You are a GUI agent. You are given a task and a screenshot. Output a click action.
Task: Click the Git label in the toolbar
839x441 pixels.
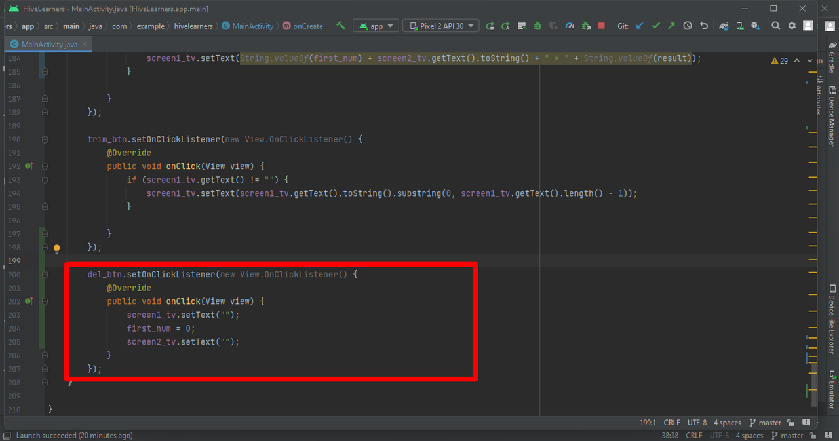coord(623,26)
